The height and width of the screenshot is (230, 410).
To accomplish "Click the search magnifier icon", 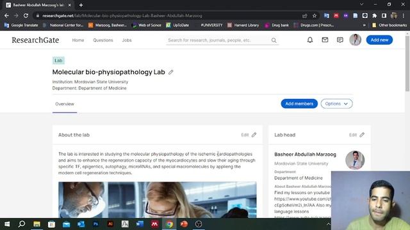I will pyautogui.click(x=274, y=40).
